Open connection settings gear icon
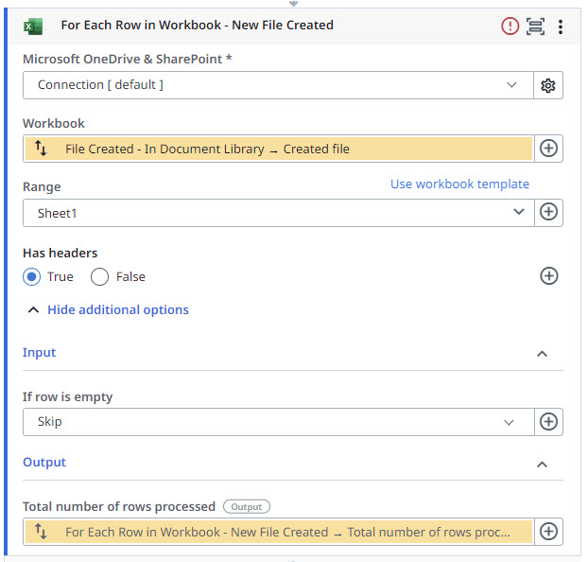Viewport: 588px width, 562px height. coord(548,85)
